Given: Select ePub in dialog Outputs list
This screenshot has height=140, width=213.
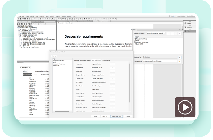Looking at the screenshot, I should [54, 62].
